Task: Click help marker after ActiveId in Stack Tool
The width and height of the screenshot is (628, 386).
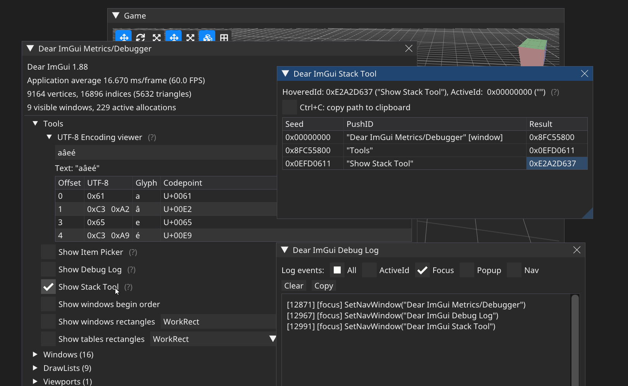Action: pyautogui.click(x=555, y=92)
